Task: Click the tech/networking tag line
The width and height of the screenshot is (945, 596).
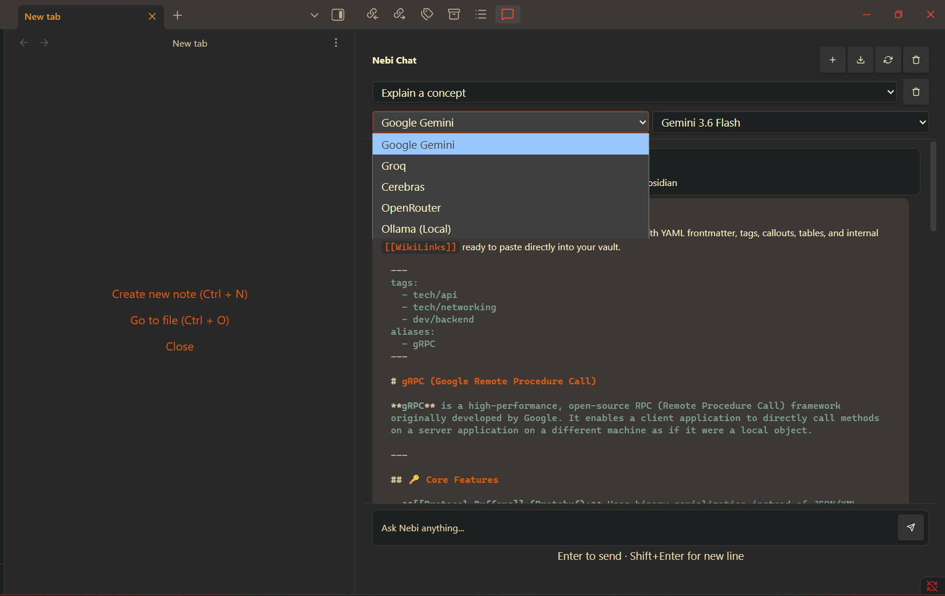Action: pyautogui.click(x=454, y=307)
